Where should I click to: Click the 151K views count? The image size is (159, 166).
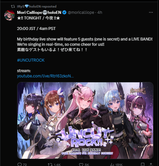pyautogui.click(x=119, y=165)
